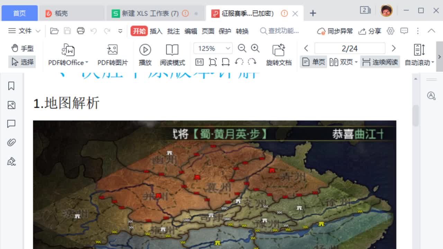Click the save icon
443x249 pixels.
point(67,31)
